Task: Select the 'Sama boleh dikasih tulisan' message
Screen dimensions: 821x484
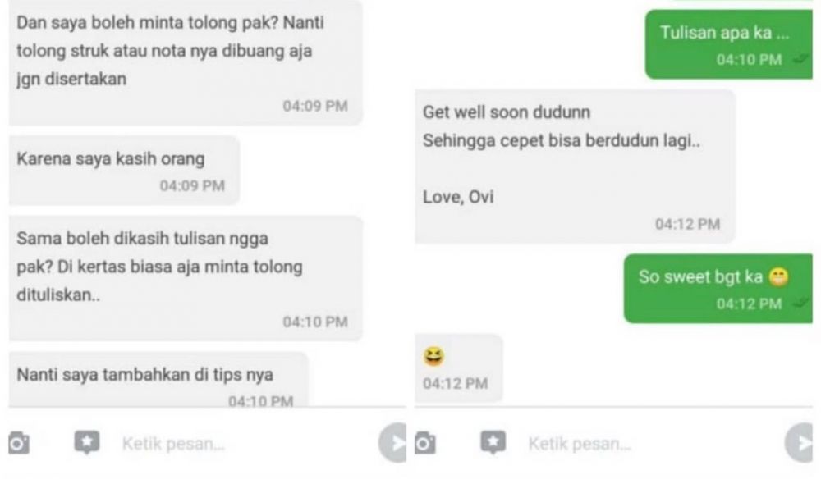Action: tap(186, 278)
